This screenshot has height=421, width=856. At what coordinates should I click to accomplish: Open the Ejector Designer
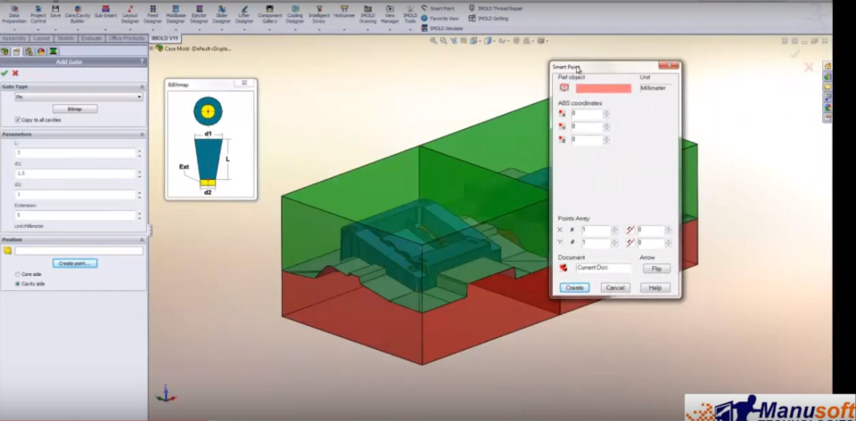[199, 15]
